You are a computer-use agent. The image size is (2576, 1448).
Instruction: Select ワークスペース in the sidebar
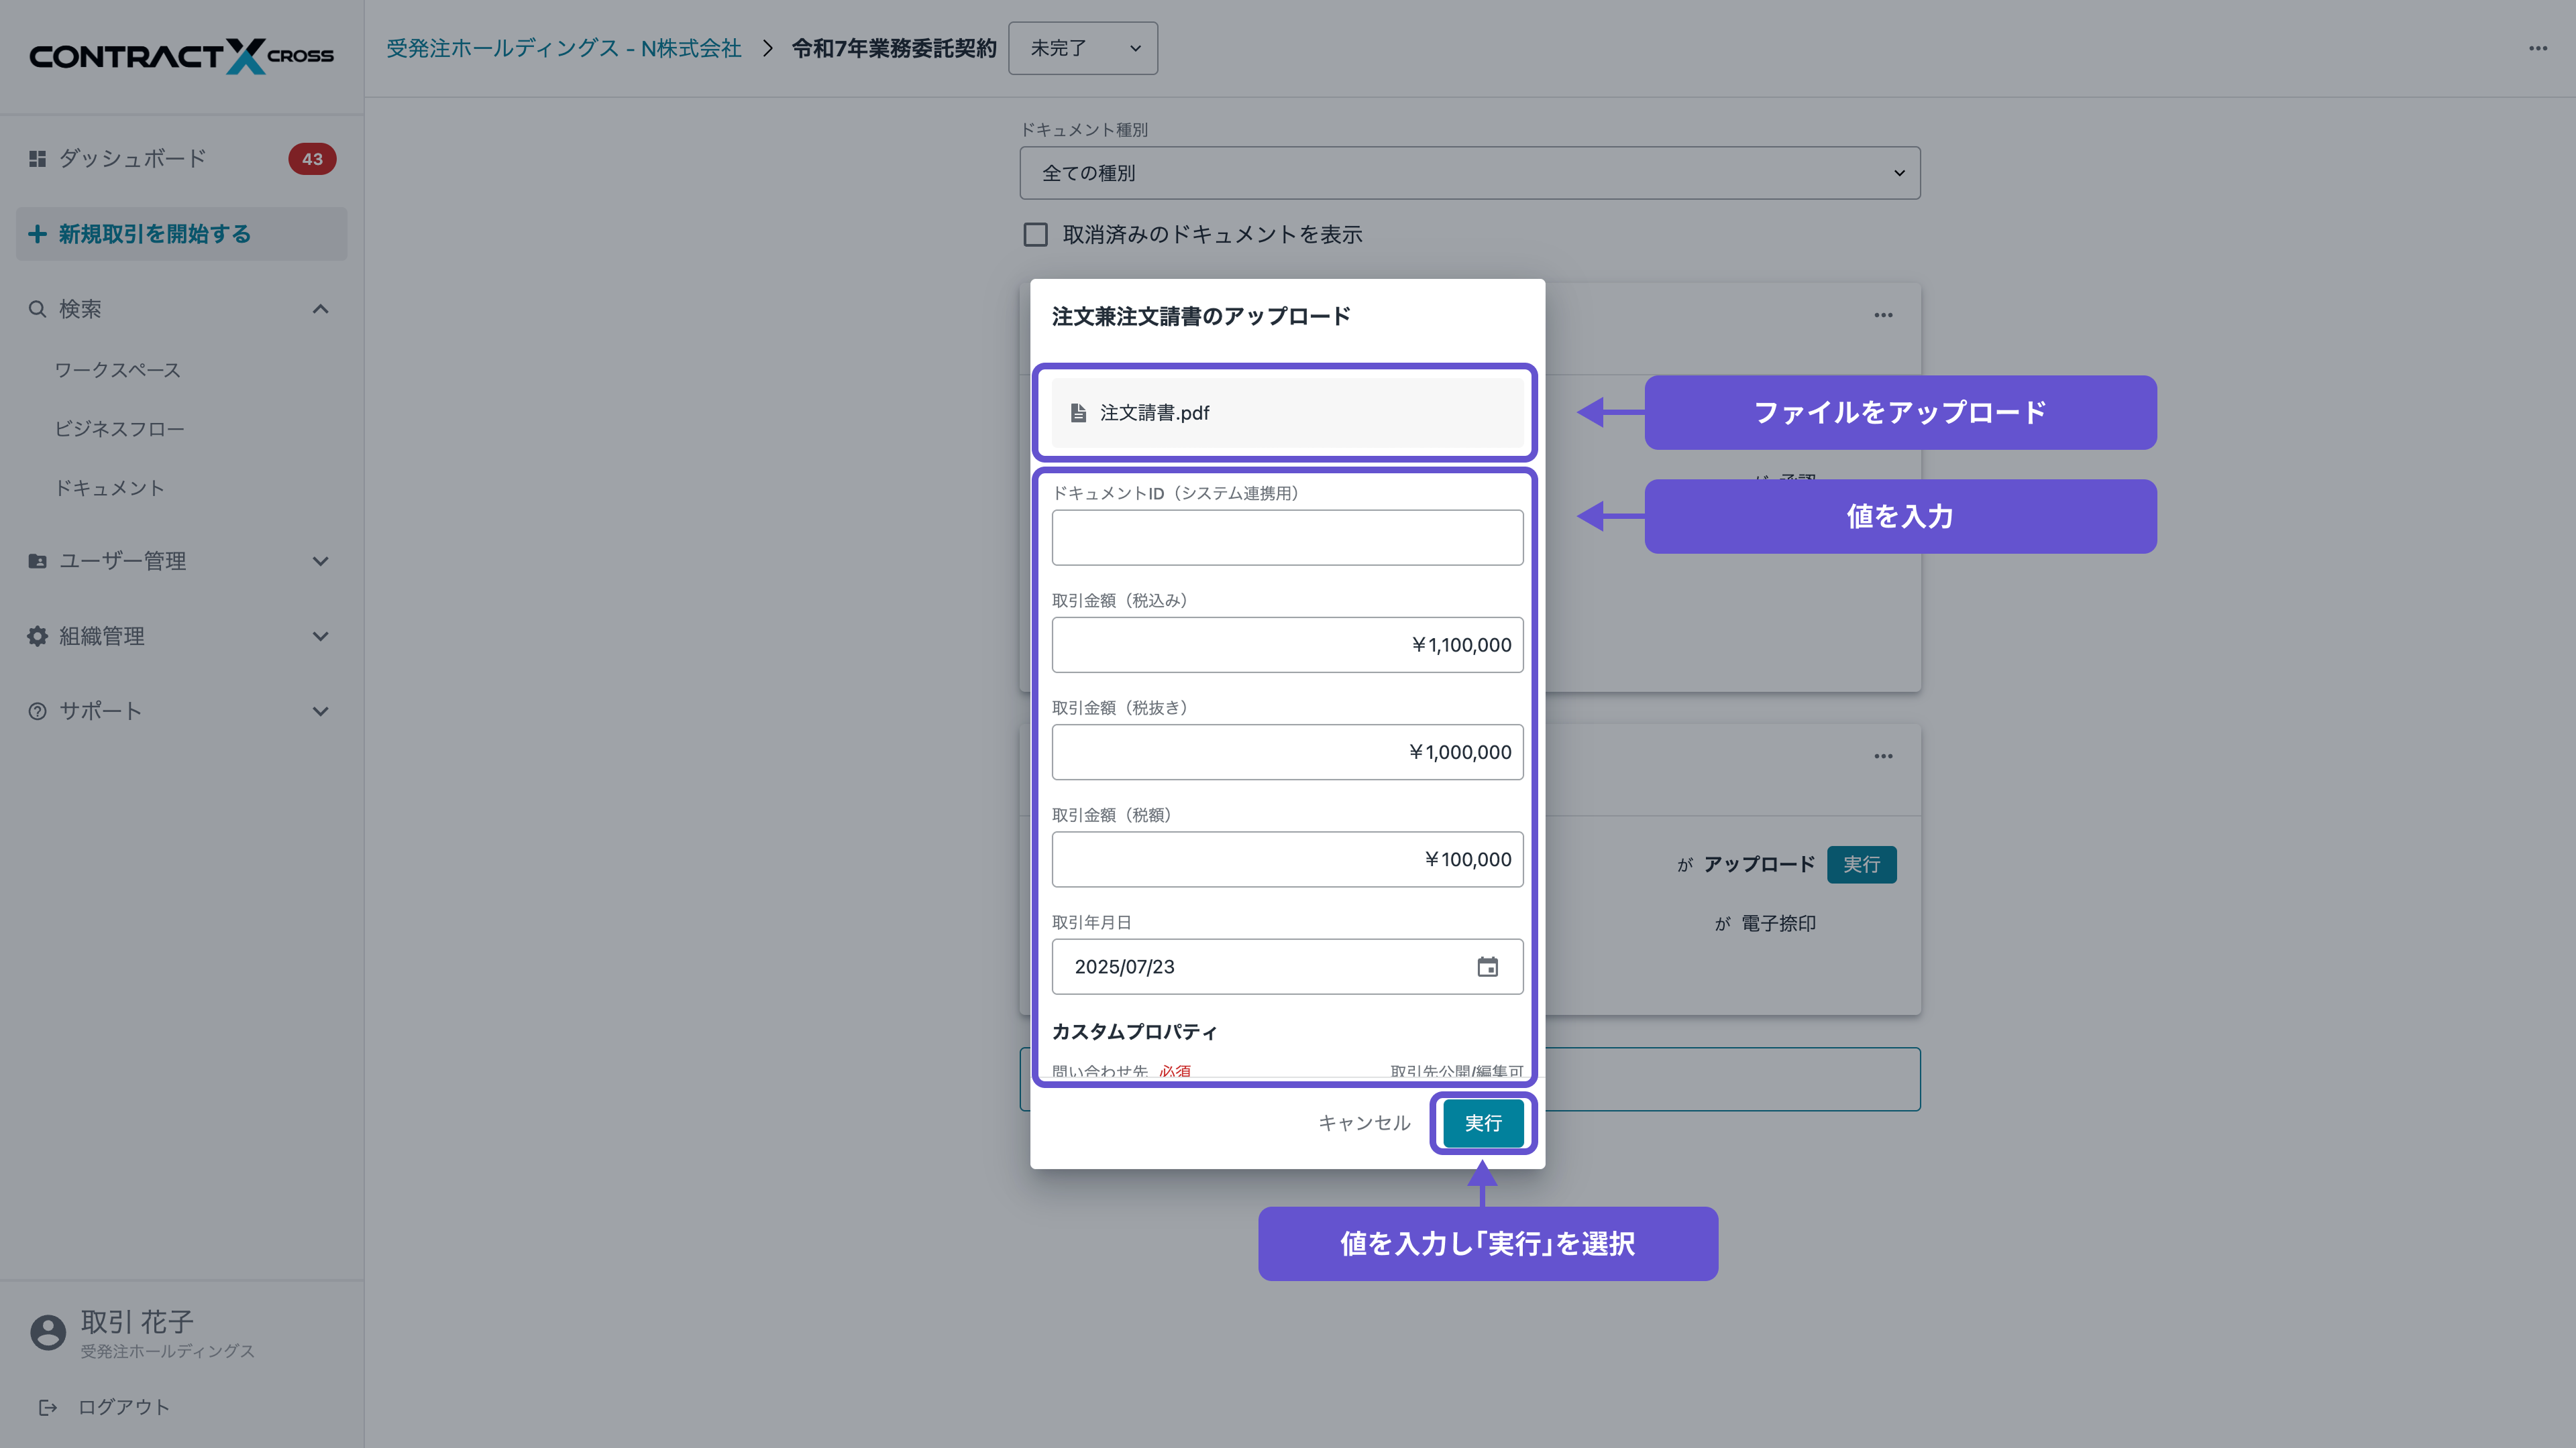coord(117,370)
